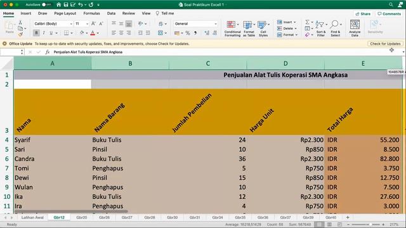
Task: Click the zoom slider in the status bar
Action: [x=365, y=224]
